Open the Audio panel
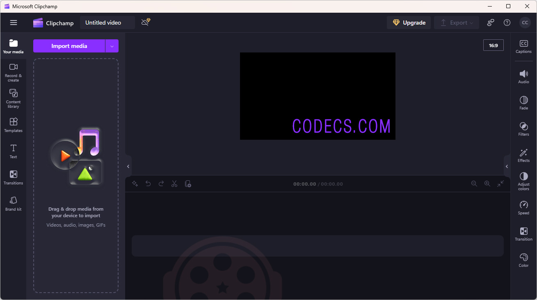The image size is (537, 300). click(523, 77)
